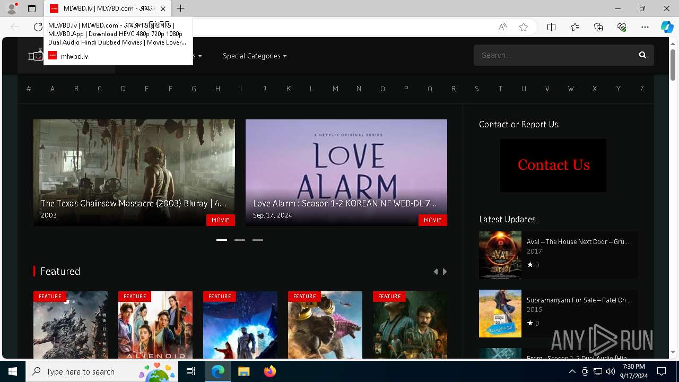Refresh the current page

tap(38, 27)
